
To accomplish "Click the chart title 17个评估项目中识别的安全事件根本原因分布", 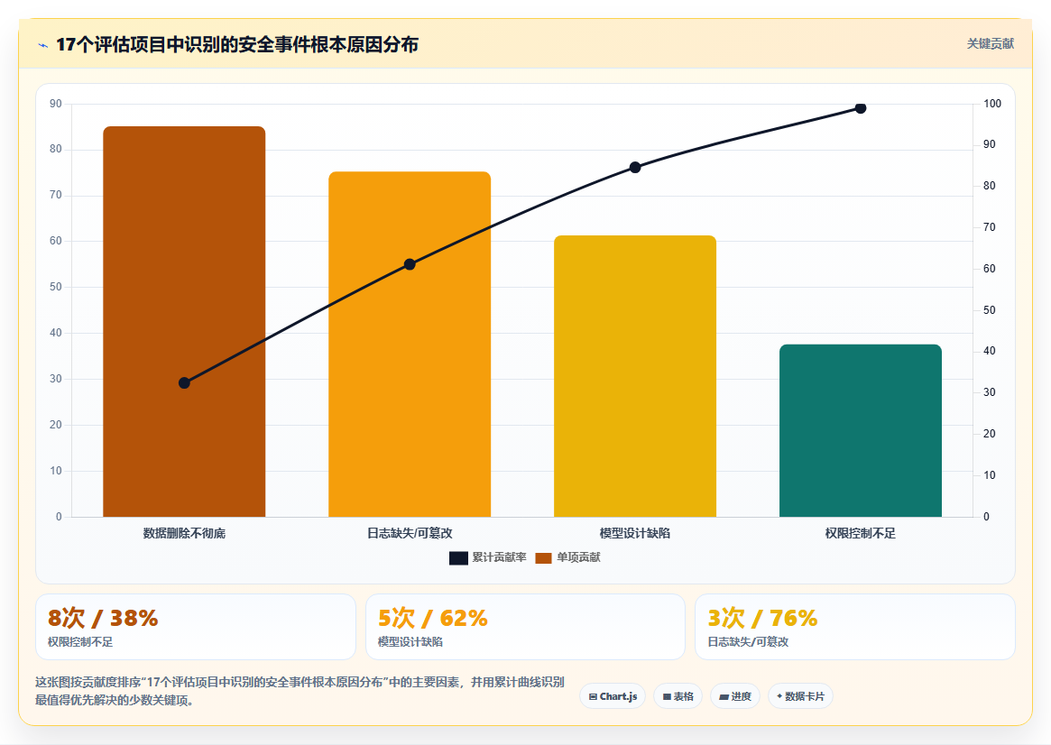I will (x=237, y=45).
